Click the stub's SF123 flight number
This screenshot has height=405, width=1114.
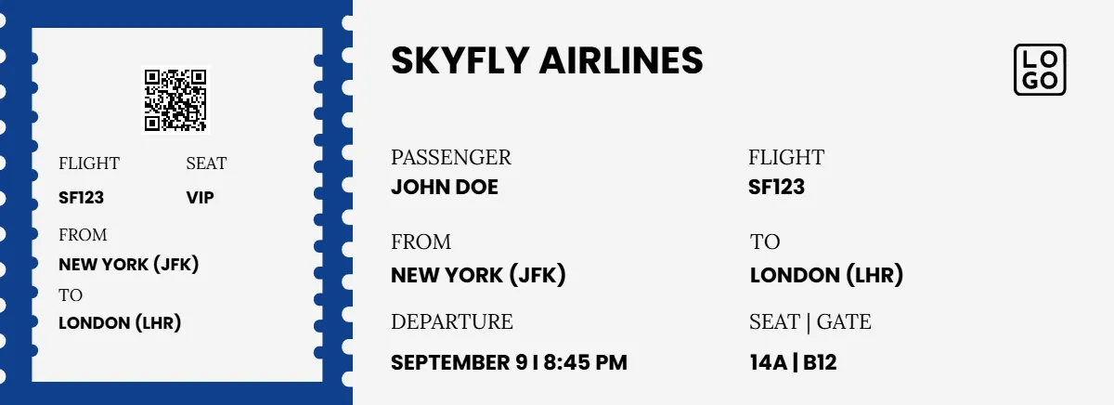82,198
